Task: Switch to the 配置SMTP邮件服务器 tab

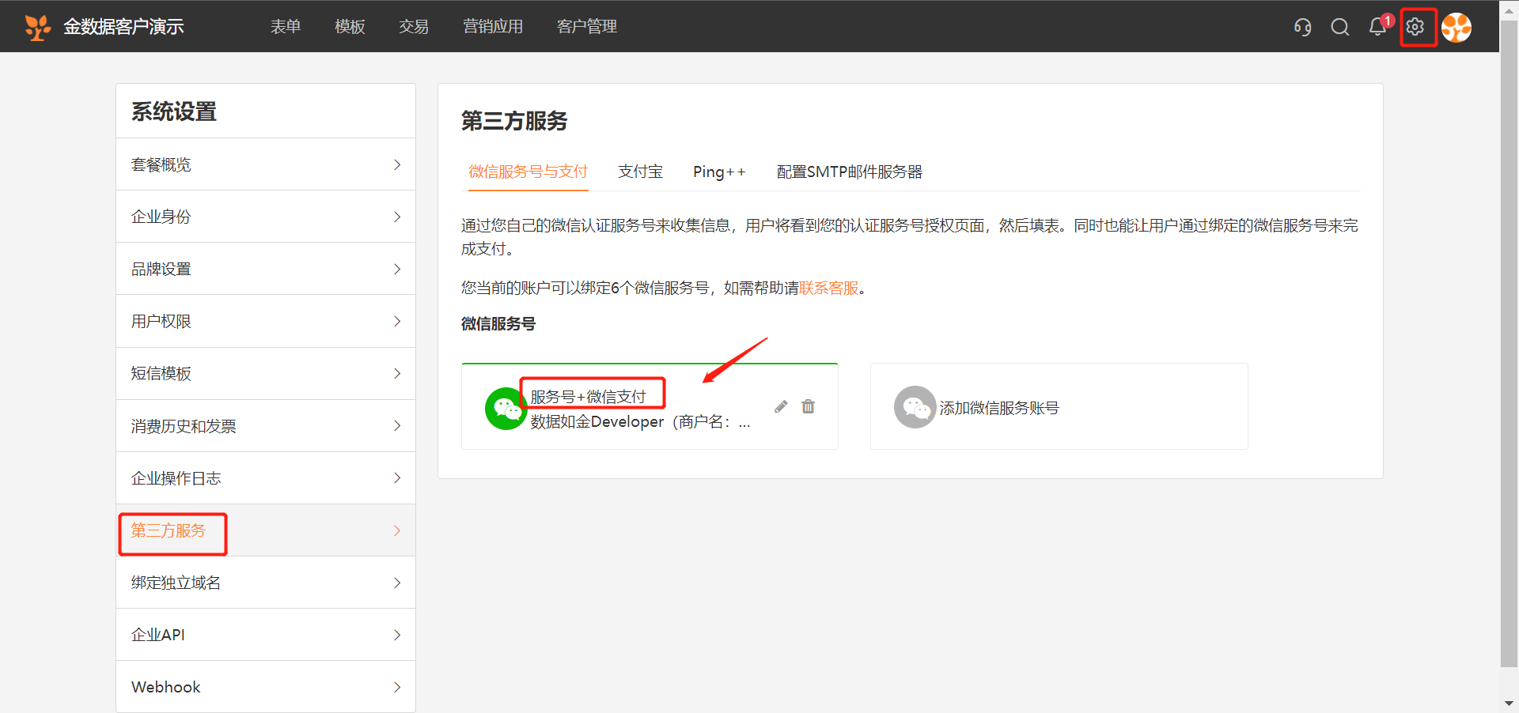Action: click(850, 172)
